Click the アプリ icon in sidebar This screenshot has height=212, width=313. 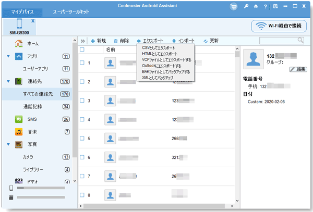pos(19,56)
